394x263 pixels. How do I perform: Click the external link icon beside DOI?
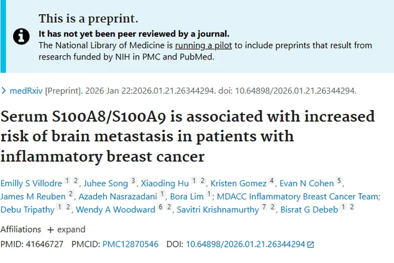[310, 245]
